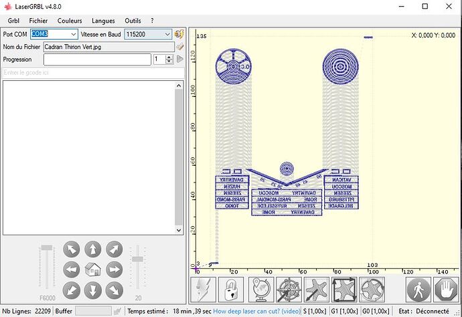
Task: Jog laser right with right arrow
Action: (114, 270)
